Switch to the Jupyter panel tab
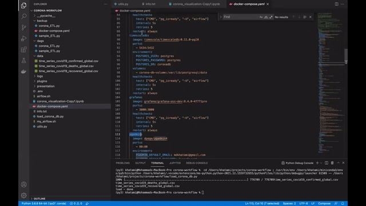 tap(175, 163)
